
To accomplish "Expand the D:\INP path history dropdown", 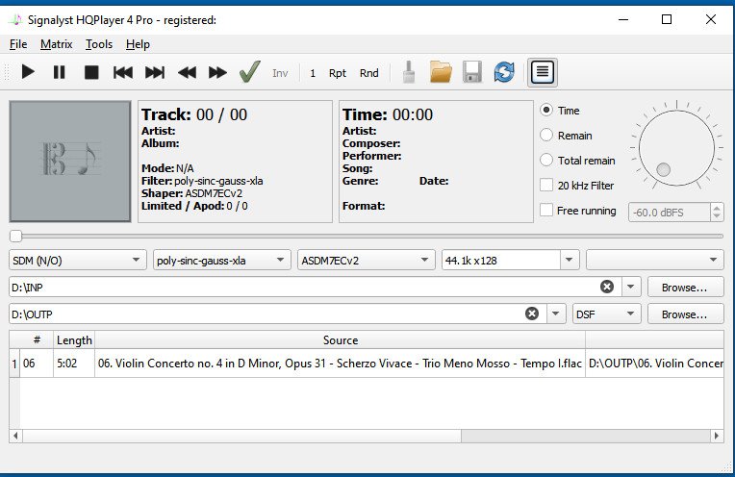I will (x=631, y=287).
